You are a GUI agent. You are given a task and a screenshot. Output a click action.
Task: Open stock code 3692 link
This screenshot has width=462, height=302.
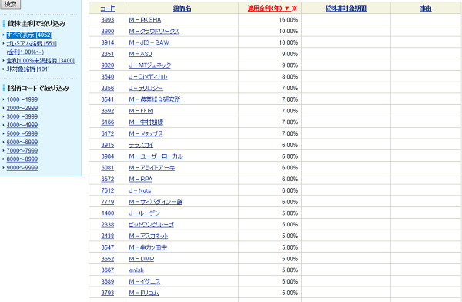(x=108, y=111)
